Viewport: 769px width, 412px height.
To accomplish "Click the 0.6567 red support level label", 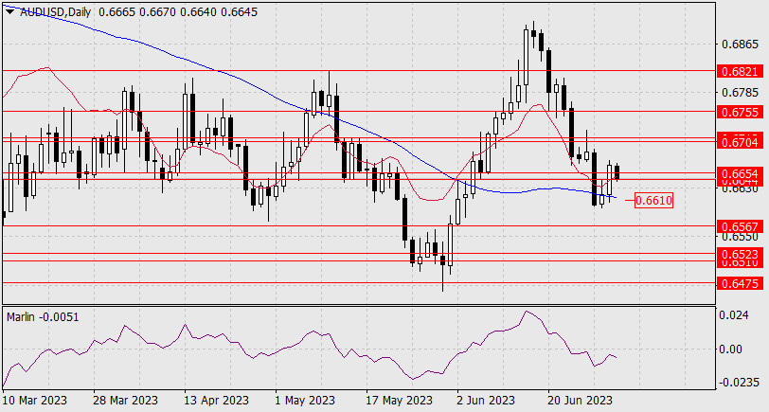I will (739, 227).
